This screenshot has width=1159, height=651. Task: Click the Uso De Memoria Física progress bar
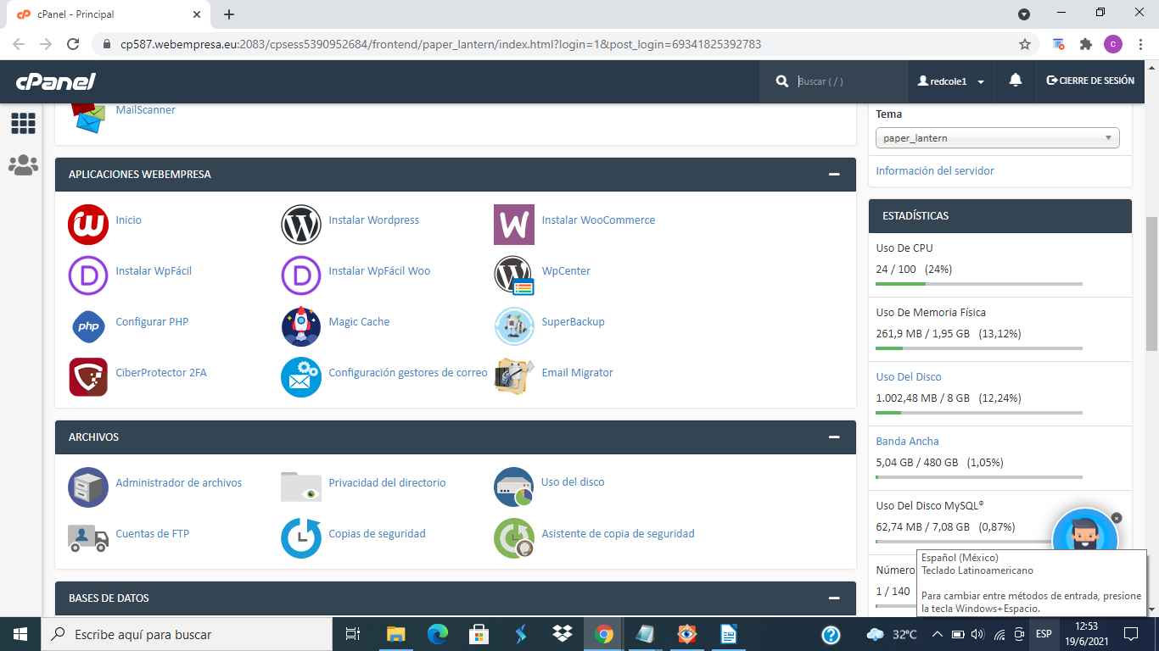pos(979,348)
